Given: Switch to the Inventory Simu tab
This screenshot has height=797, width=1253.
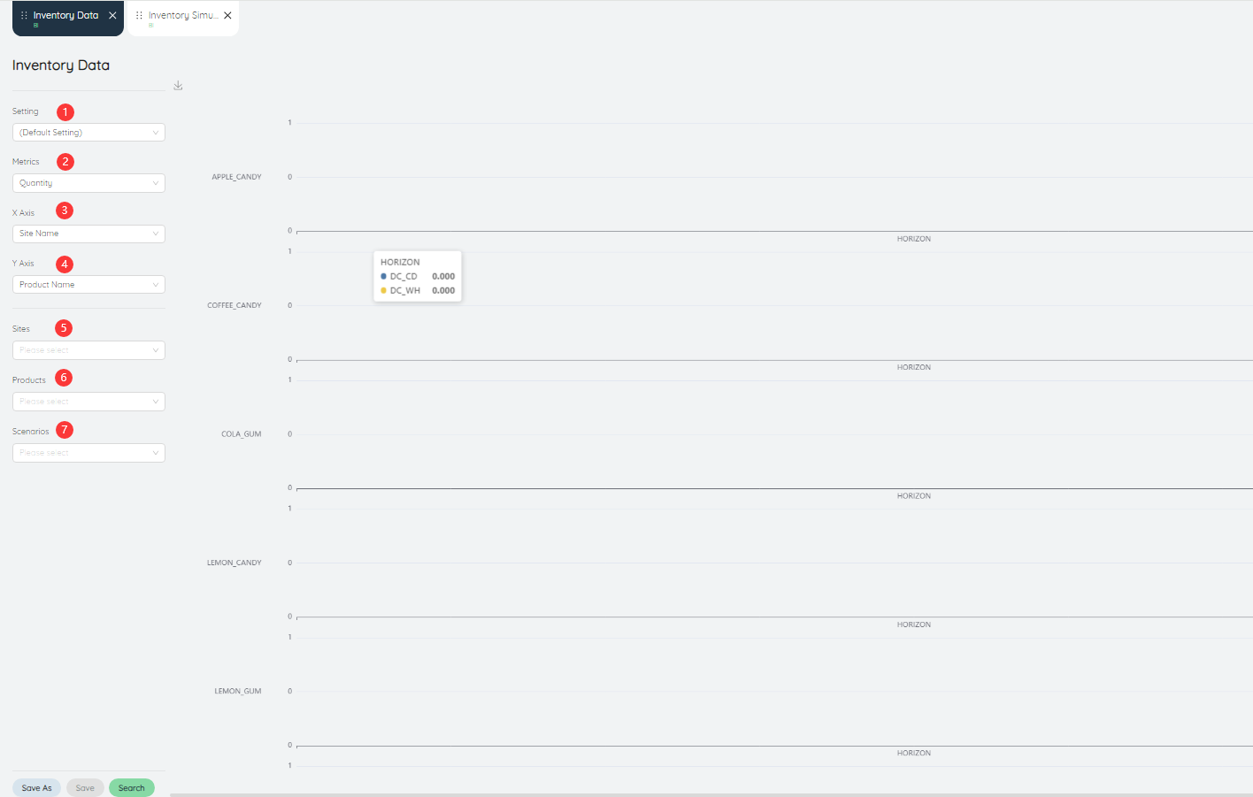Looking at the screenshot, I should (x=183, y=18).
